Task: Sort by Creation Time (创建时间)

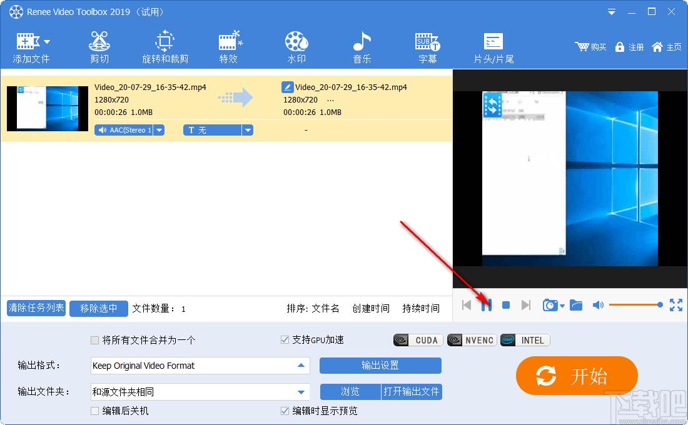Action: click(371, 308)
